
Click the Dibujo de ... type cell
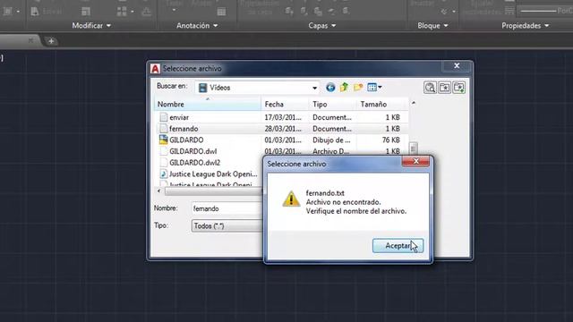331,140
